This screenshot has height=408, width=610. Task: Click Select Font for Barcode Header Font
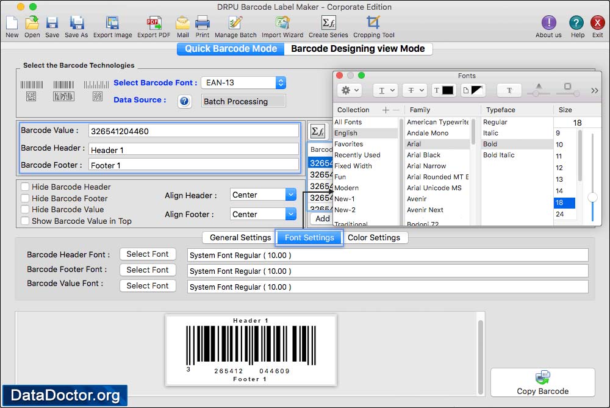[148, 254]
